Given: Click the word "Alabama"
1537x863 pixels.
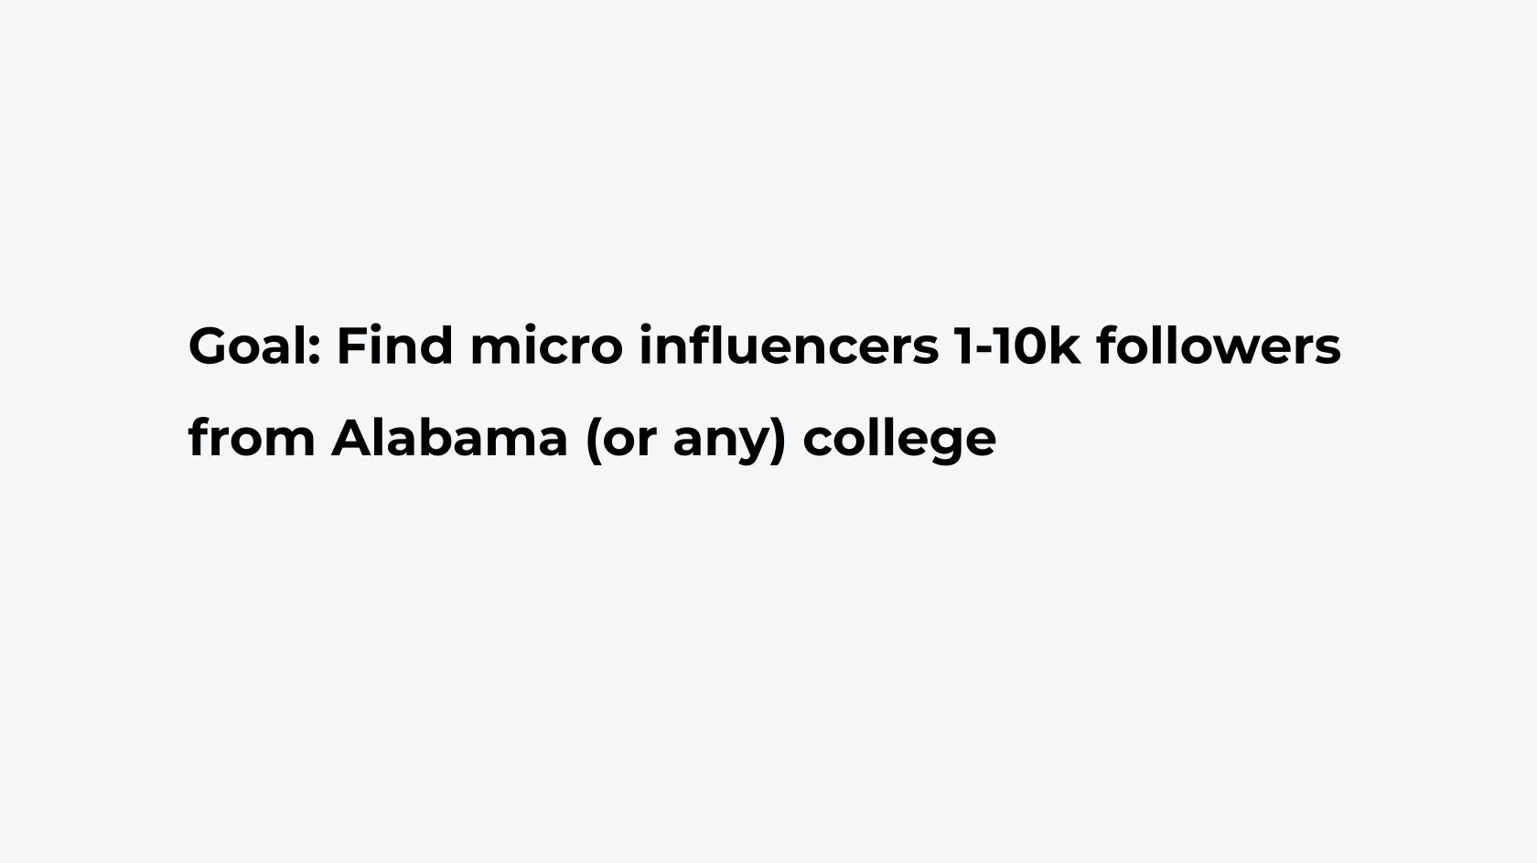Looking at the screenshot, I should click(449, 437).
